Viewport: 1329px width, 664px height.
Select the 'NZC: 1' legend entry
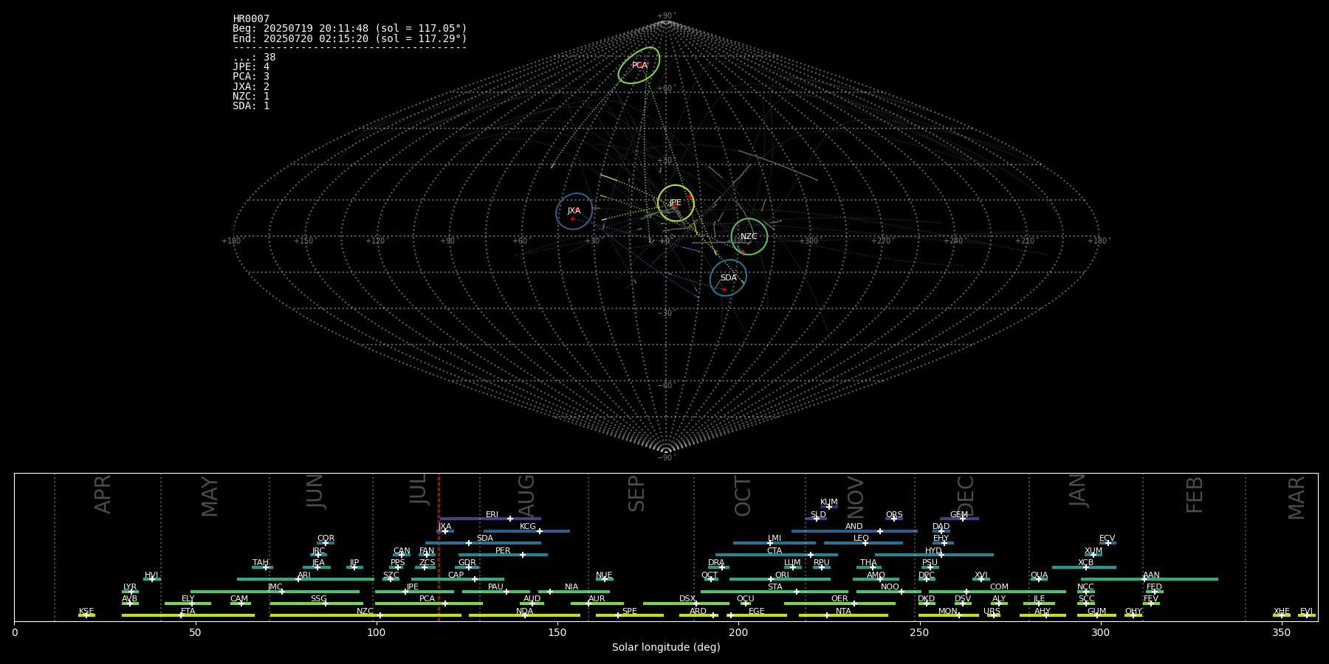251,97
